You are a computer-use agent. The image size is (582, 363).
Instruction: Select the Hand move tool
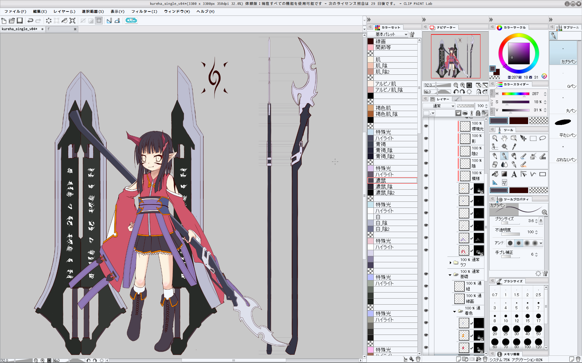[x=504, y=138]
